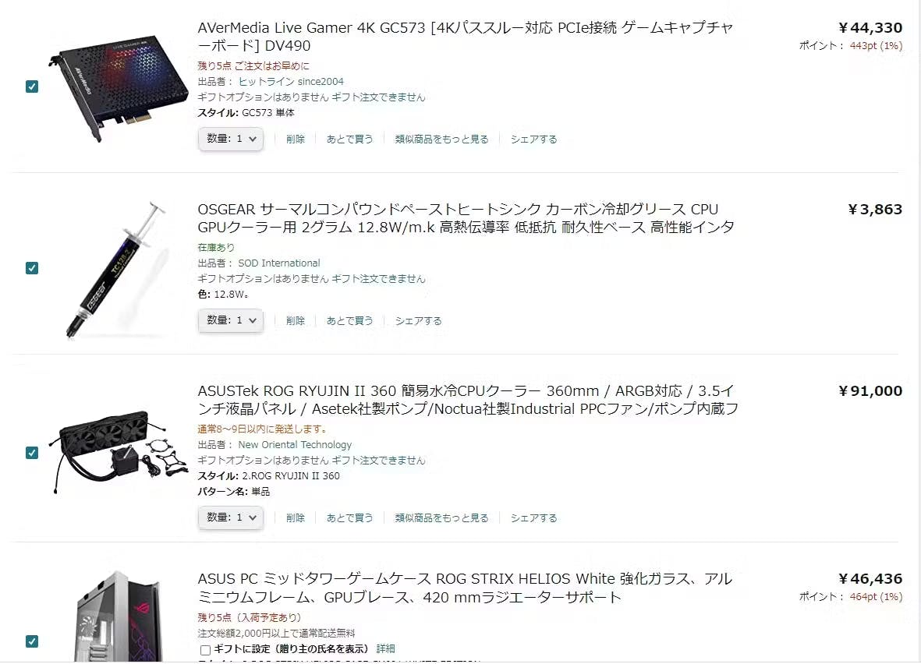View similar items for the ROG RYUJIN cooler
The image size is (921, 664).
(441, 517)
